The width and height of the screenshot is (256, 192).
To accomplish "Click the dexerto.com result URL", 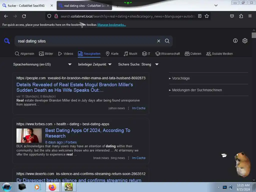I will (x=81, y=174).
